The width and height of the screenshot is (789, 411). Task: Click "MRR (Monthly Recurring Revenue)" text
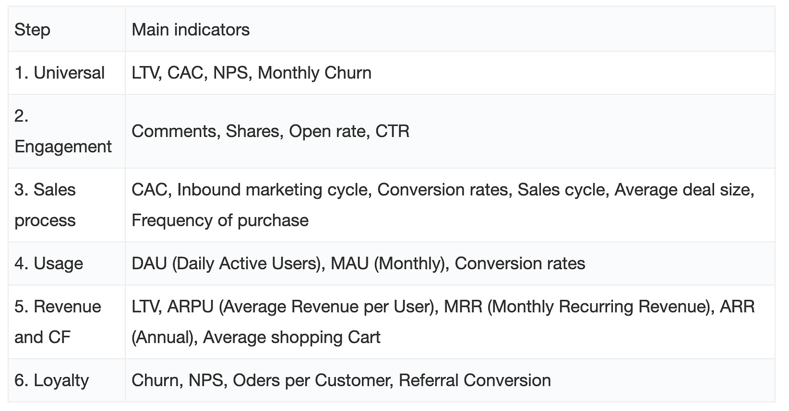pyautogui.click(x=577, y=307)
